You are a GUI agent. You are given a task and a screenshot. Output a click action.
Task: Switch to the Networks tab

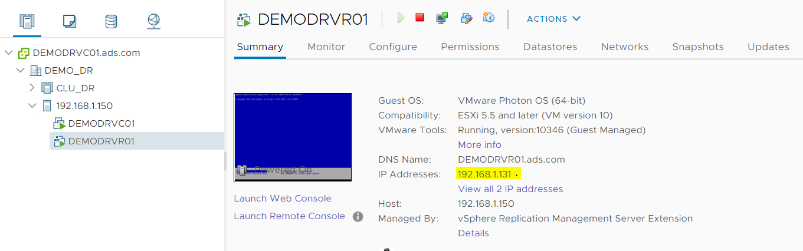coord(625,47)
